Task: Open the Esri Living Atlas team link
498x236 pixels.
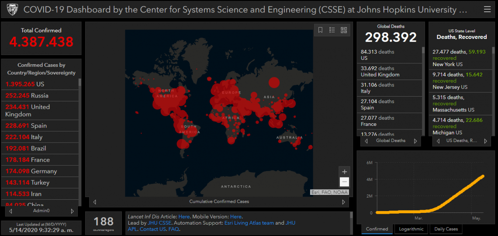Action: pos(249,223)
